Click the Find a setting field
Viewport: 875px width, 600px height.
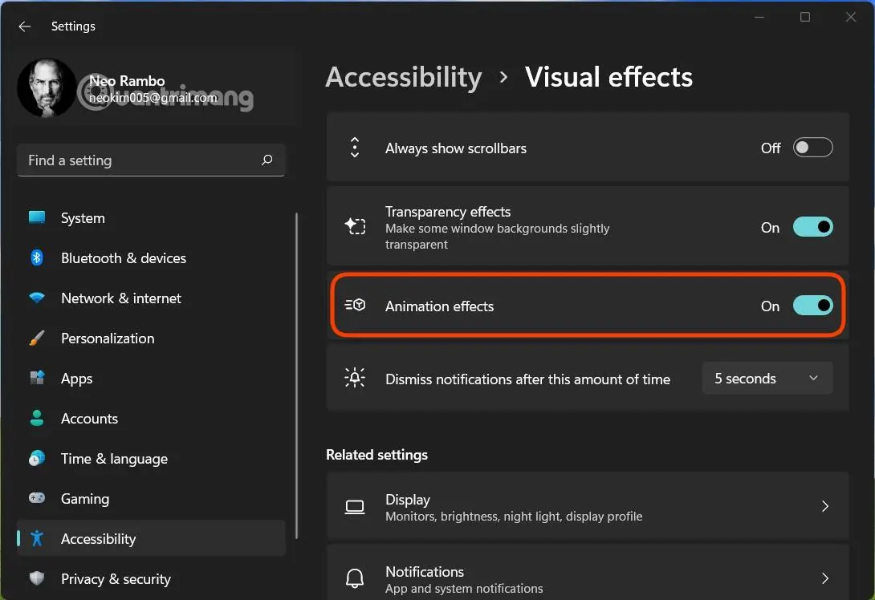[151, 160]
